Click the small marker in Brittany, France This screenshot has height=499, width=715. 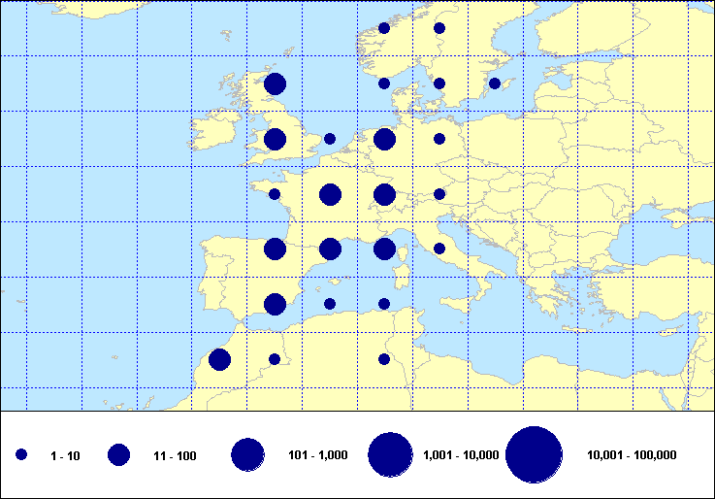(275, 194)
